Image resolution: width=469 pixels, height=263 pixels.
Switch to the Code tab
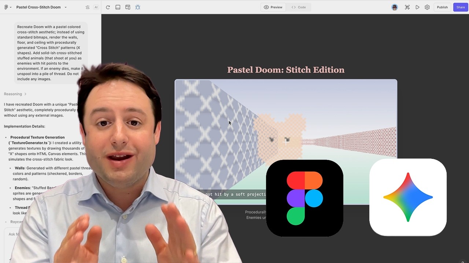pyautogui.click(x=299, y=7)
